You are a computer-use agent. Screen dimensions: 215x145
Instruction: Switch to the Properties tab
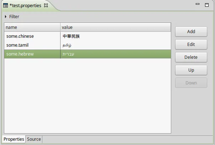click(x=14, y=139)
